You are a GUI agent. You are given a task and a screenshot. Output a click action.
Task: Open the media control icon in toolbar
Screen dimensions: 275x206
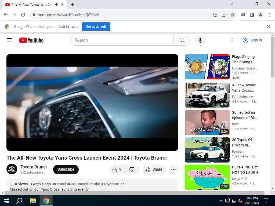(x=243, y=15)
